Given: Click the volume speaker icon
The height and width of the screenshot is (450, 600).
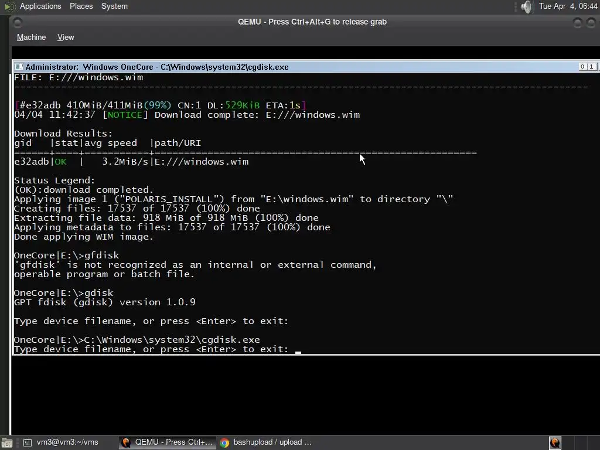Looking at the screenshot, I should click(527, 6).
